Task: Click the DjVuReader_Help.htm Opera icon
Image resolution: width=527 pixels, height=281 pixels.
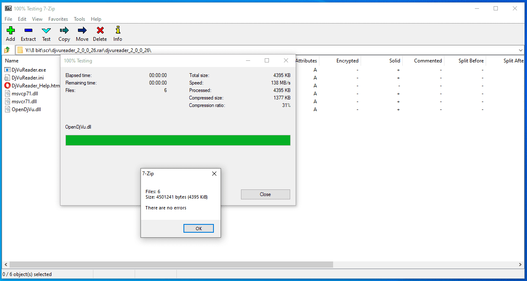Action: (x=8, y=86)
